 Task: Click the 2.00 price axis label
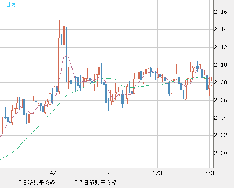pyautogui.click(x=221, y=153)
